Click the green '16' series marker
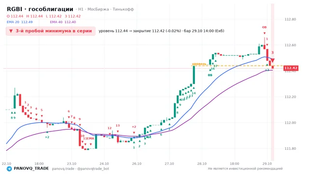Viewport: 309px width, 174px height. [213, 69]
